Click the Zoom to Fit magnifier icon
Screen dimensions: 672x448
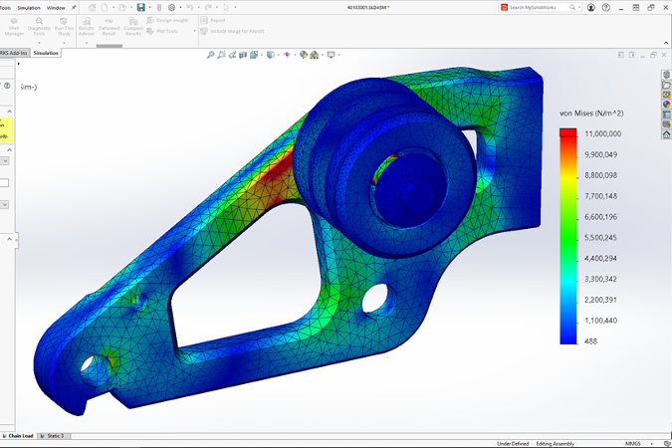[211, 55]
